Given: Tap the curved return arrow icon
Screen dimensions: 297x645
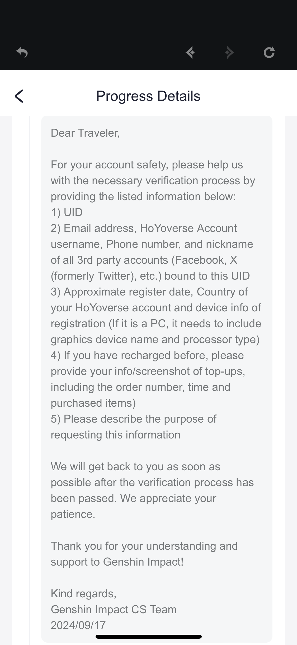Looking at the screenshot, I should point(22,52).
